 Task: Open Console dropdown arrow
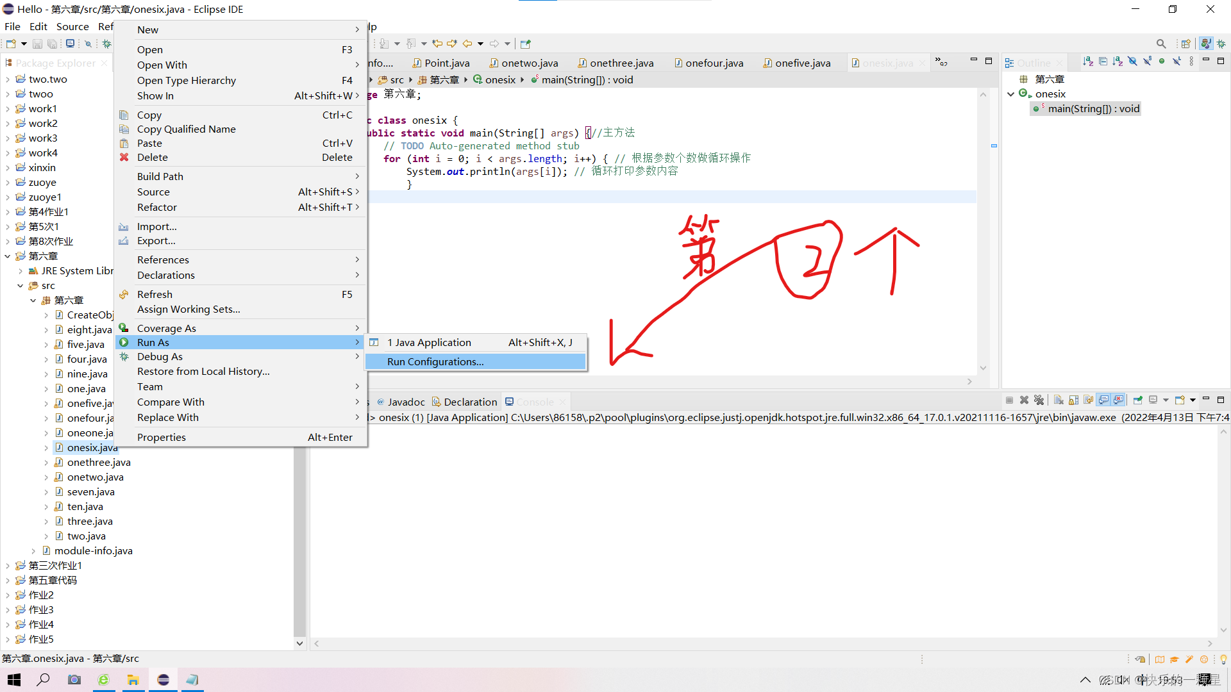point(1193,400)
